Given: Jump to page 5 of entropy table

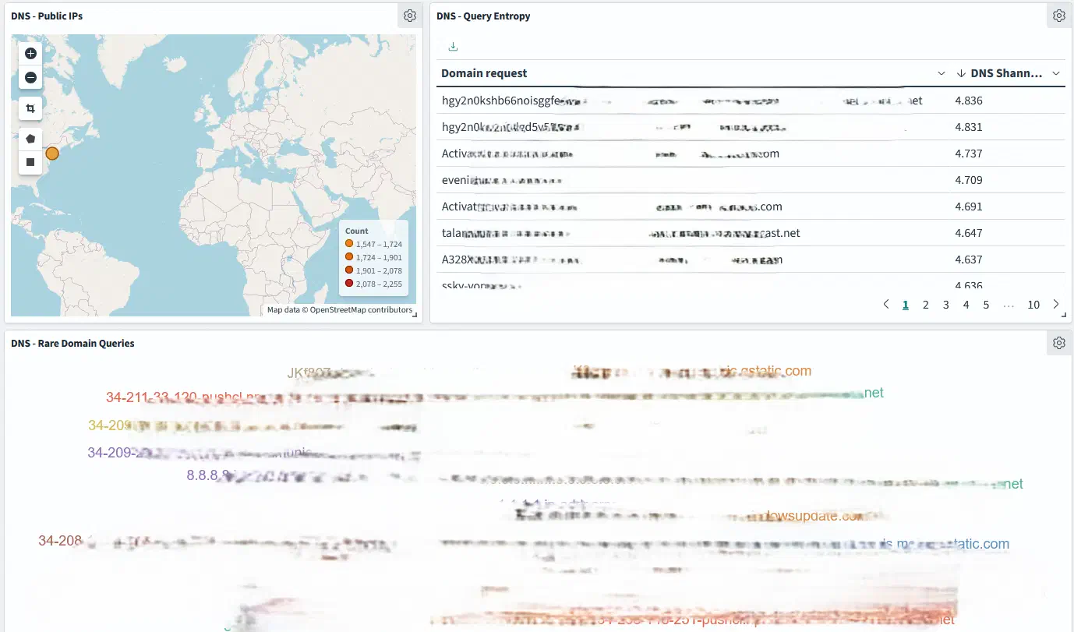Looking at the screenshot, I should [986, 305].
